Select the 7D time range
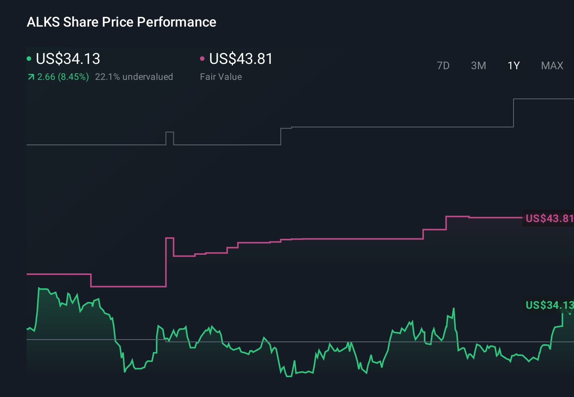574x397 pixels. tap(443, 65)
